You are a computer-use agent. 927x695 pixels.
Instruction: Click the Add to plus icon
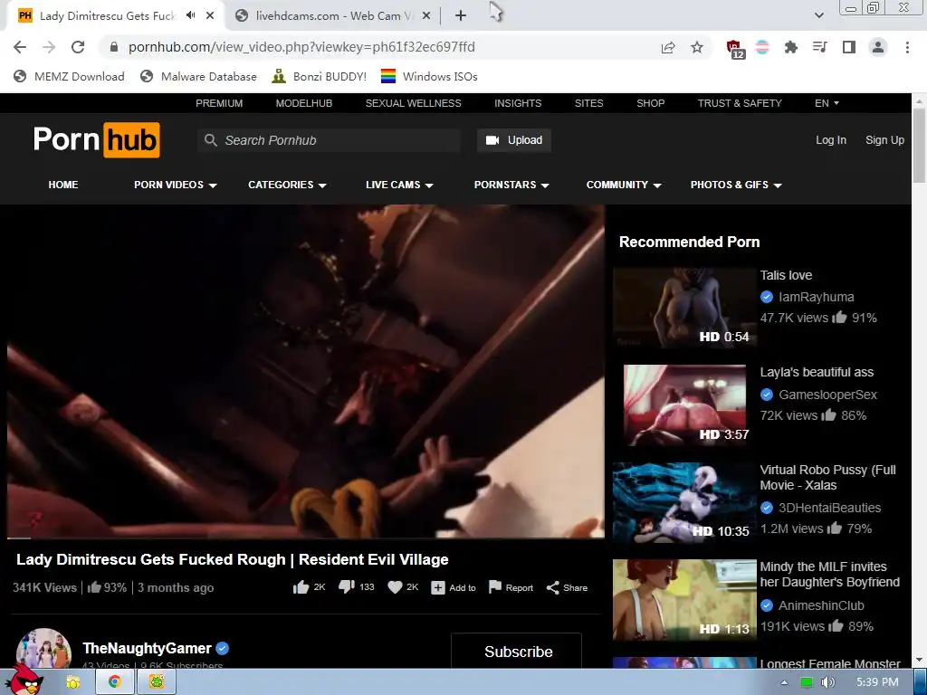(437, 587)
